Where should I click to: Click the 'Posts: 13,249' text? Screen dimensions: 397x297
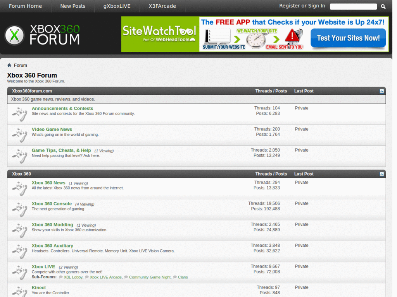267,155
